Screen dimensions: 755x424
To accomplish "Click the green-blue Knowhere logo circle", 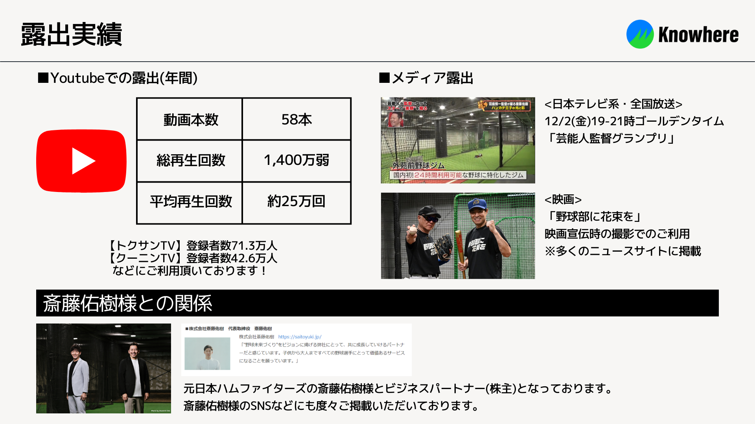I will point(640,35).
